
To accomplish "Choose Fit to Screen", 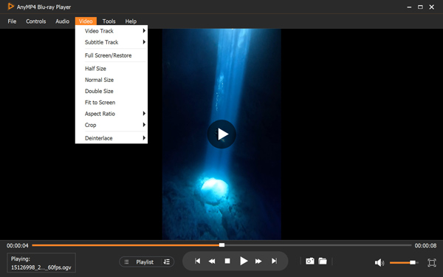I will (x=111, y=103).
